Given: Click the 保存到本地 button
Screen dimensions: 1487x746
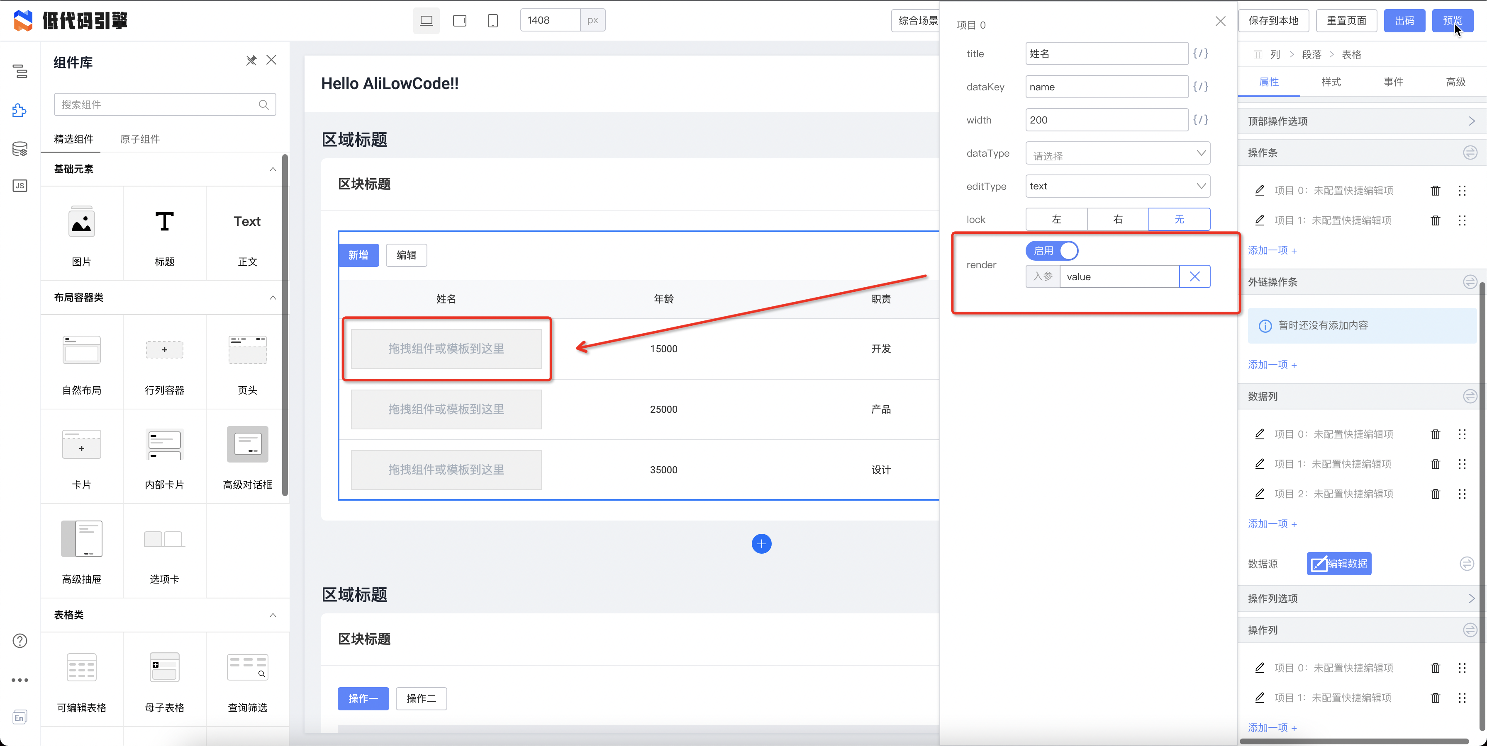Looking at the screenshot, I should pos(1273,20).
